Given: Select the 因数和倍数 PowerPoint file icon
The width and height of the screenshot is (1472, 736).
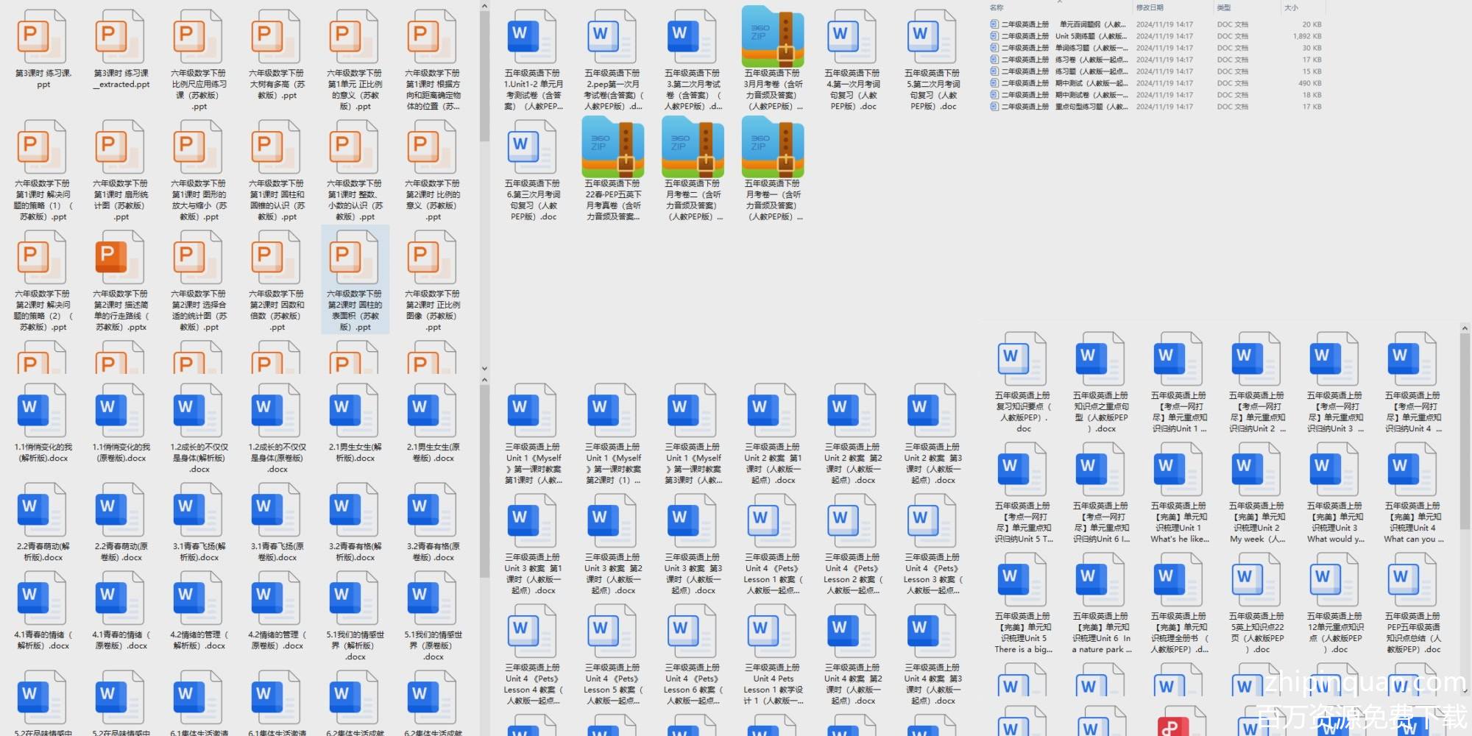Looking at the screenshot, I should [x=277, y=257].
